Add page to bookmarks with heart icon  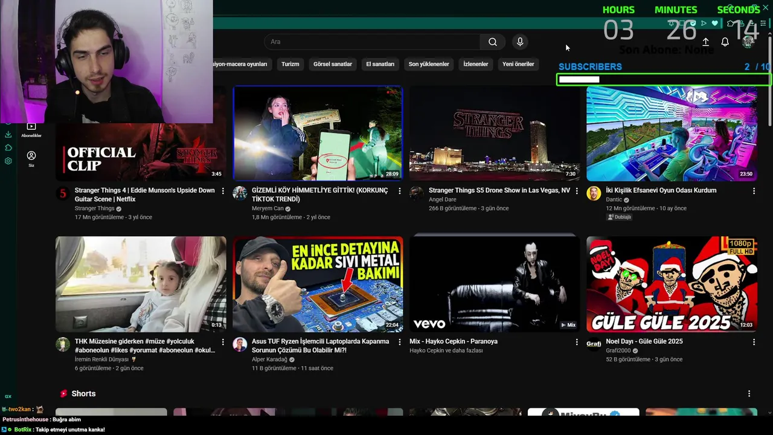pos(715,23)
